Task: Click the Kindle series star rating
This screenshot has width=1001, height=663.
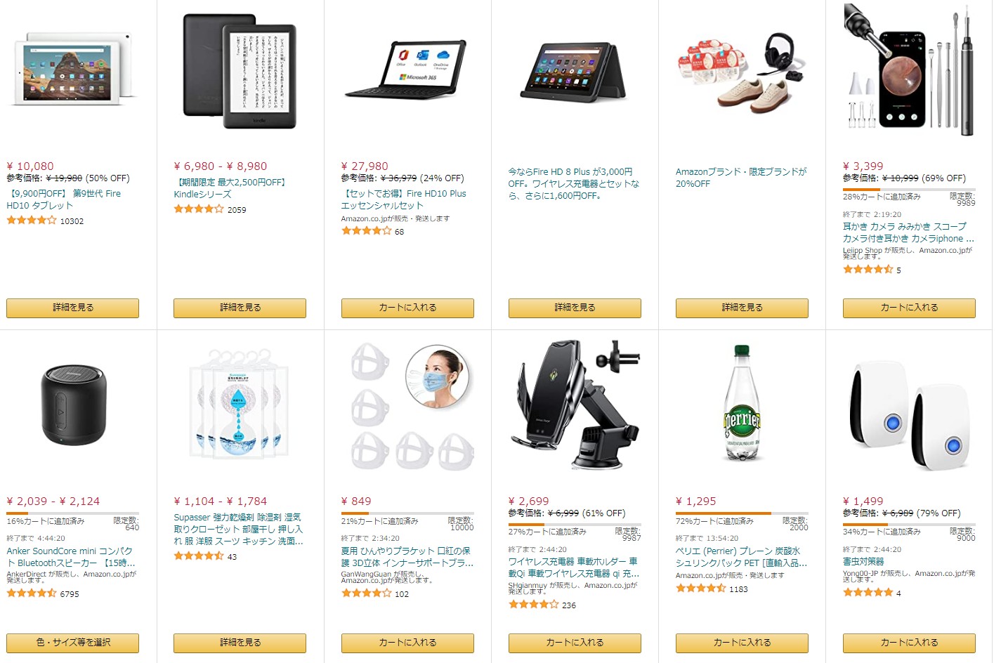Action: point(199,209)
